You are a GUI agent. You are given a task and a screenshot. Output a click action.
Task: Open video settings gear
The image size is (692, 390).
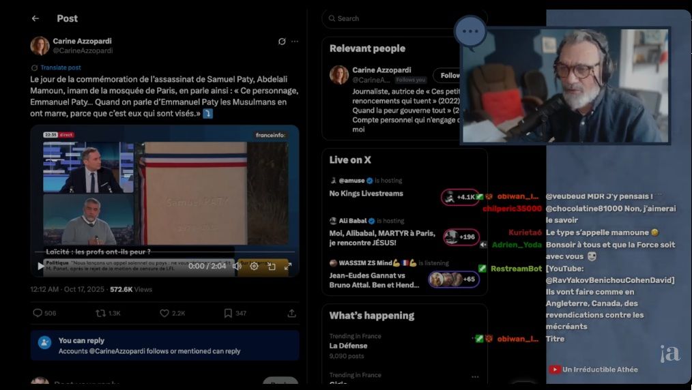coord(254,266)
